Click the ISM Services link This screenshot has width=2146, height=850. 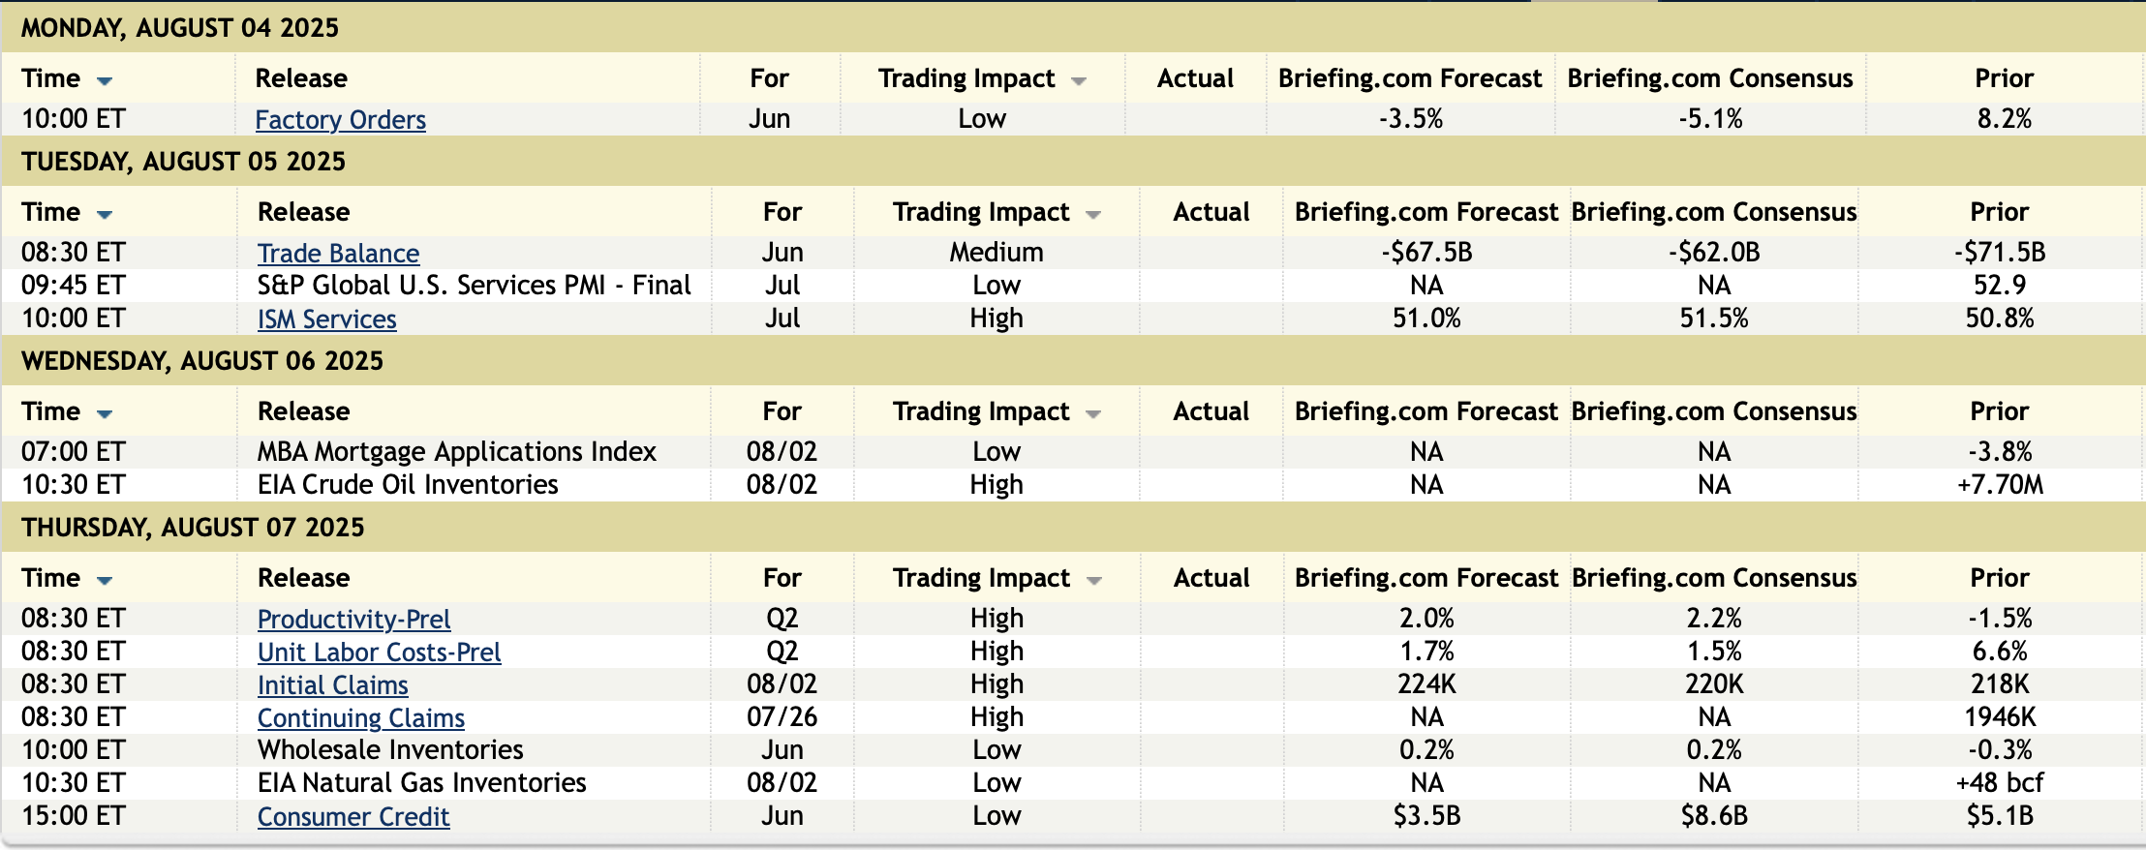tap(326, 319)
